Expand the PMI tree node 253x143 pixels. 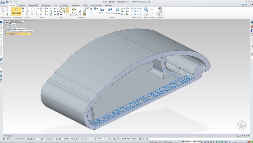(5, 24)
